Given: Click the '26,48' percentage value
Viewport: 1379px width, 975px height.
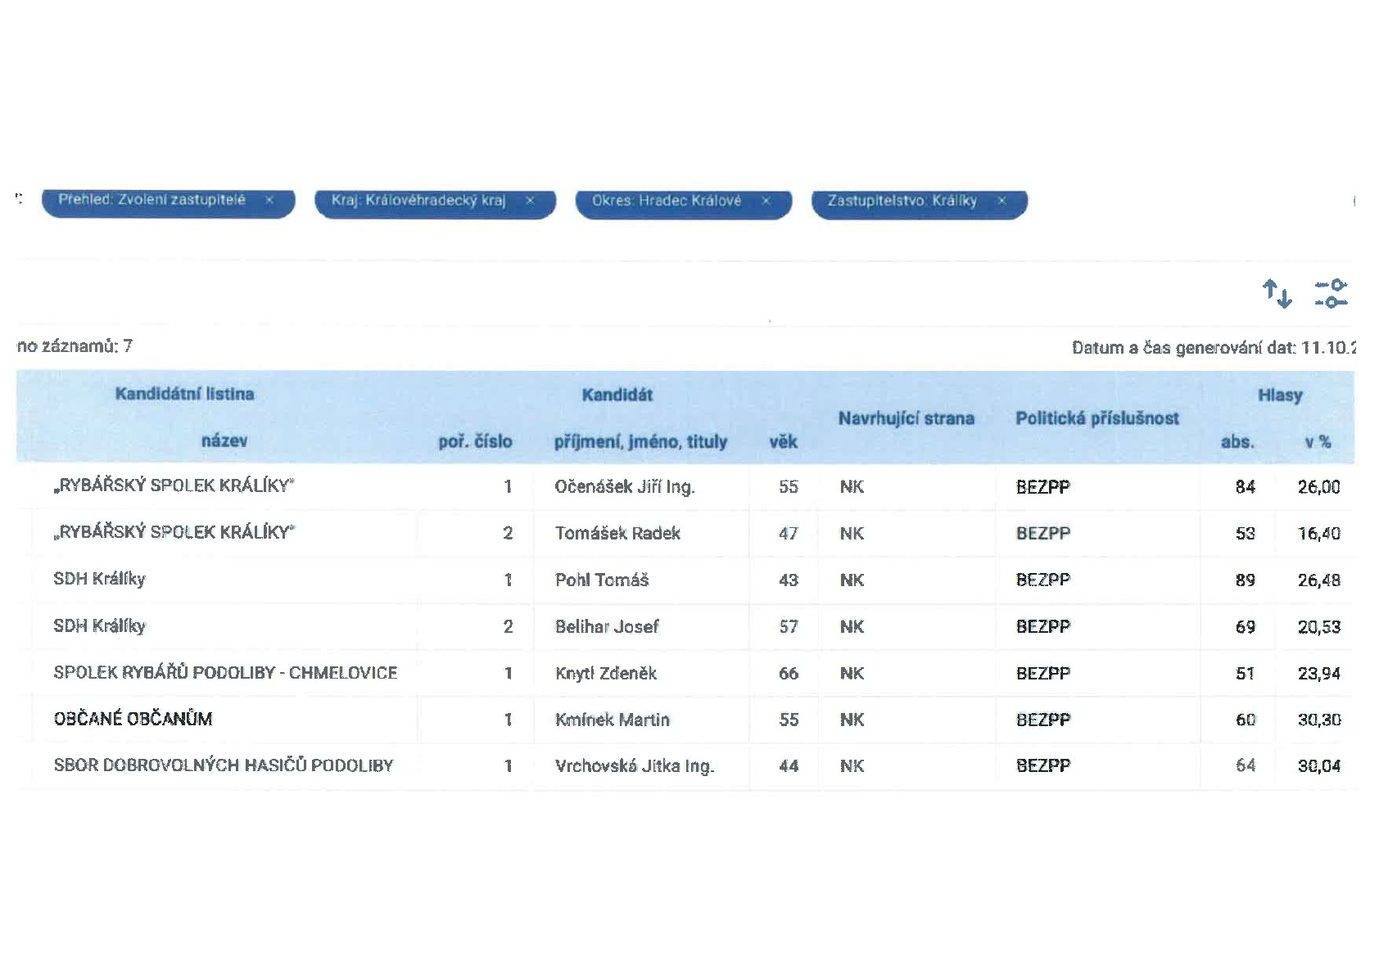Looking at the screenshot, I should (x=1319, y=580).
